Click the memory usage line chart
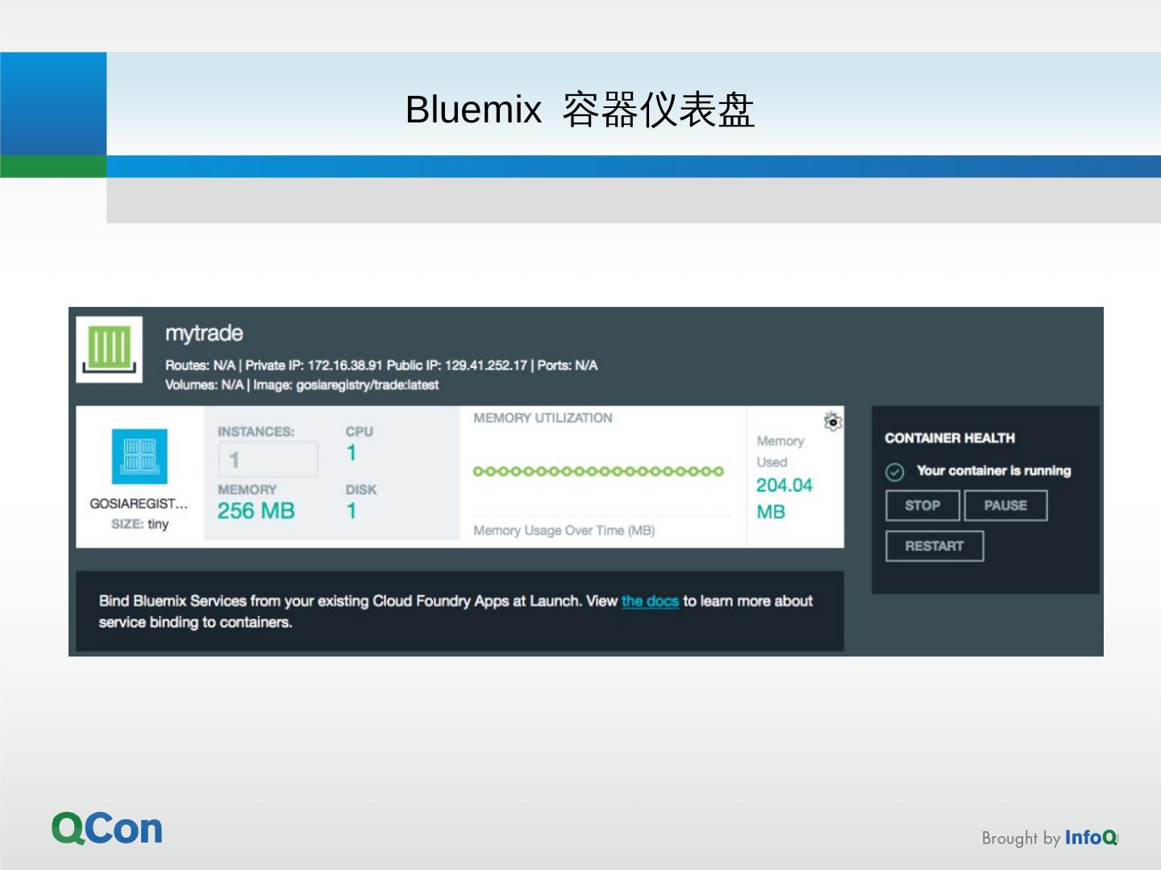The height and width of the screenshot is (870, 1161). [598, 471]
